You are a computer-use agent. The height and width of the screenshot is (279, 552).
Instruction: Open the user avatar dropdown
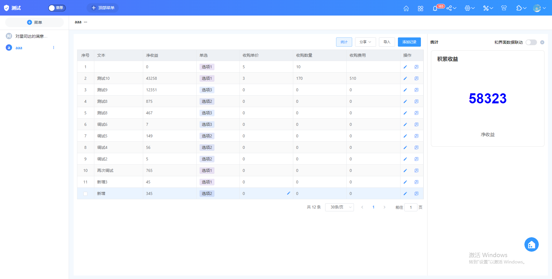coord(539,8)
